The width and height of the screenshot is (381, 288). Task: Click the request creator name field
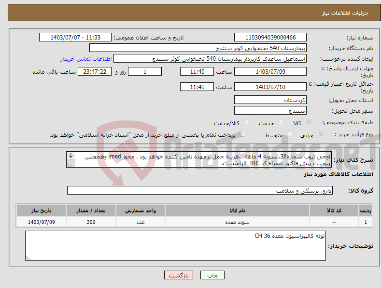pyautogui.click(x=210, y=58)
